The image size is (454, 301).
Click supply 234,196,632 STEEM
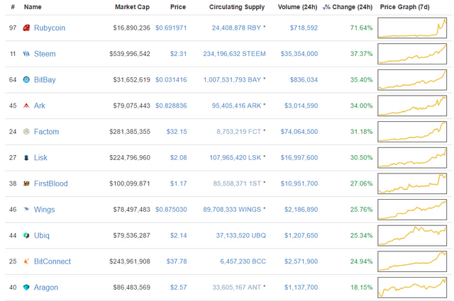pyautogui.click(x=234, y=54)
